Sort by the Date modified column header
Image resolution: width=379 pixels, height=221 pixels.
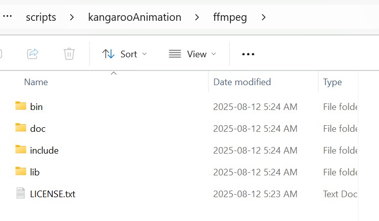pyautogui.click(x=242, y=82)
